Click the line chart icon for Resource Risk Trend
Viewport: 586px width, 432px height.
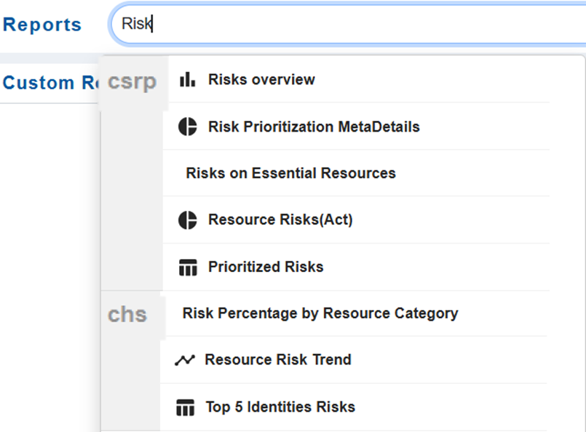coord(185,360)
